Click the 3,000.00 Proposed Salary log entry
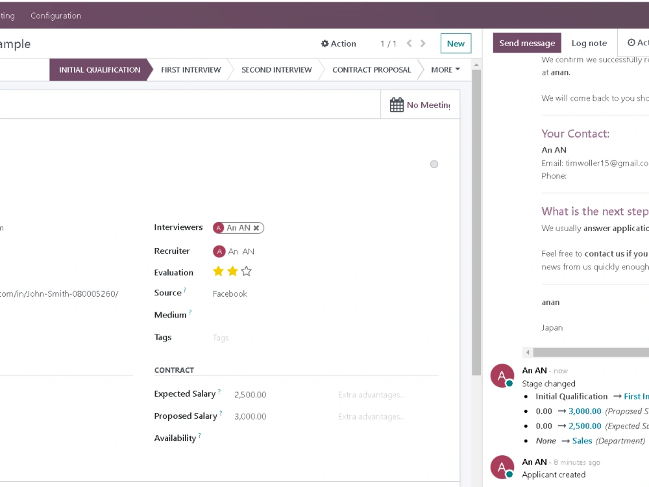The height and width of the screenshot is (487, 649). [585, 411]
